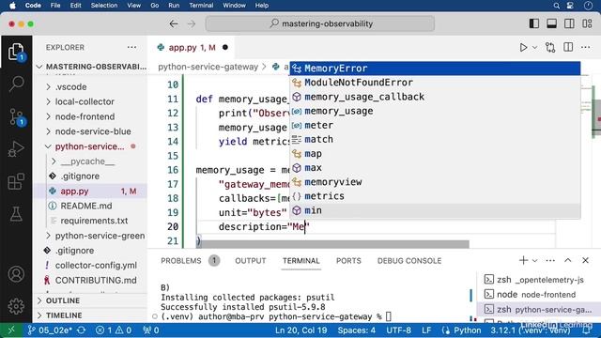The height and width of the screenshot is (338, 601).
Task: Run Python file with play button
Action: 523,48
